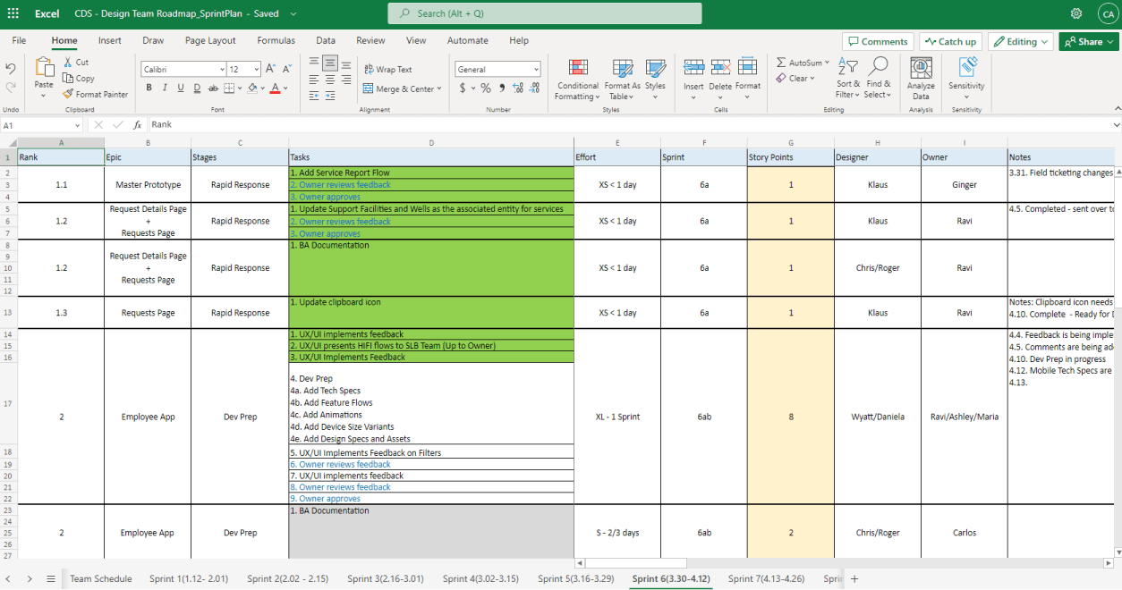Open the Settings gear icon
The height and width of the screenshot is (590, 1122).
1076,13
